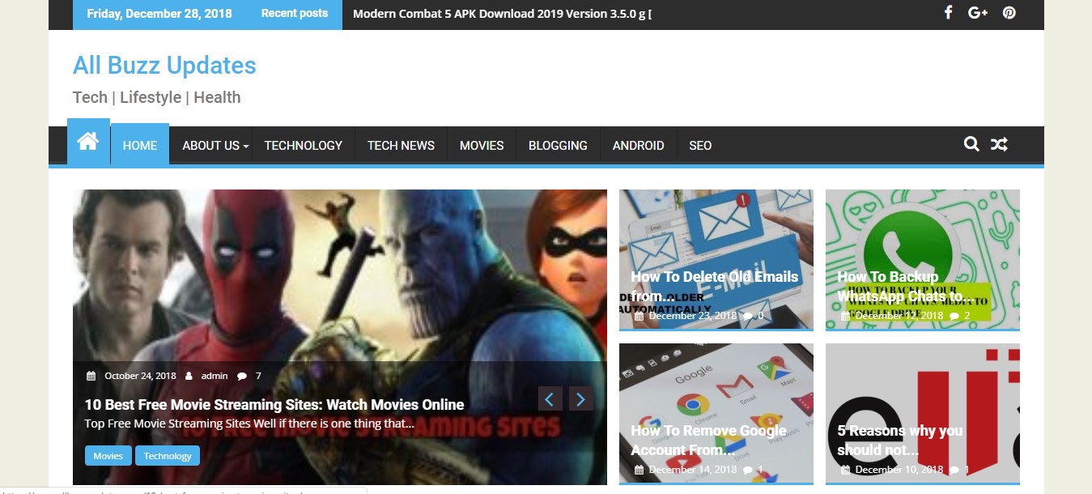
Task: Click the October 24, 2018 date link
Action: pos(140,376)
